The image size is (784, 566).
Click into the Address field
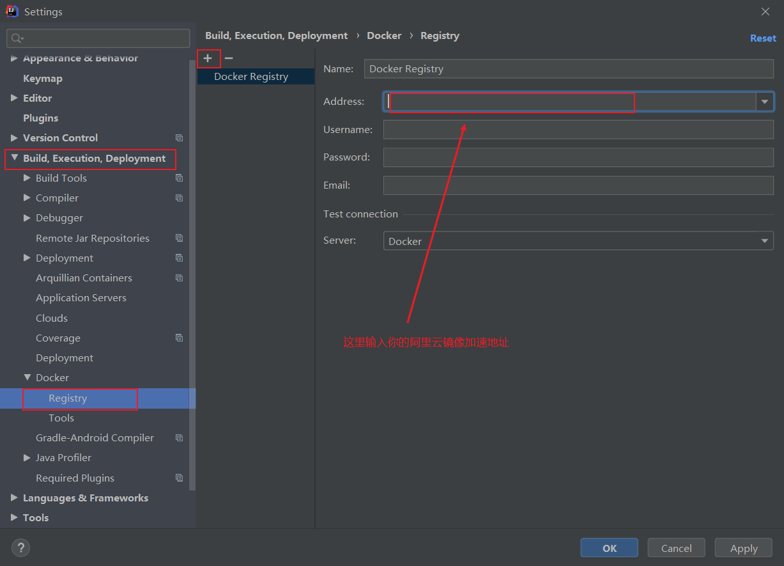[x=570, y=102]
